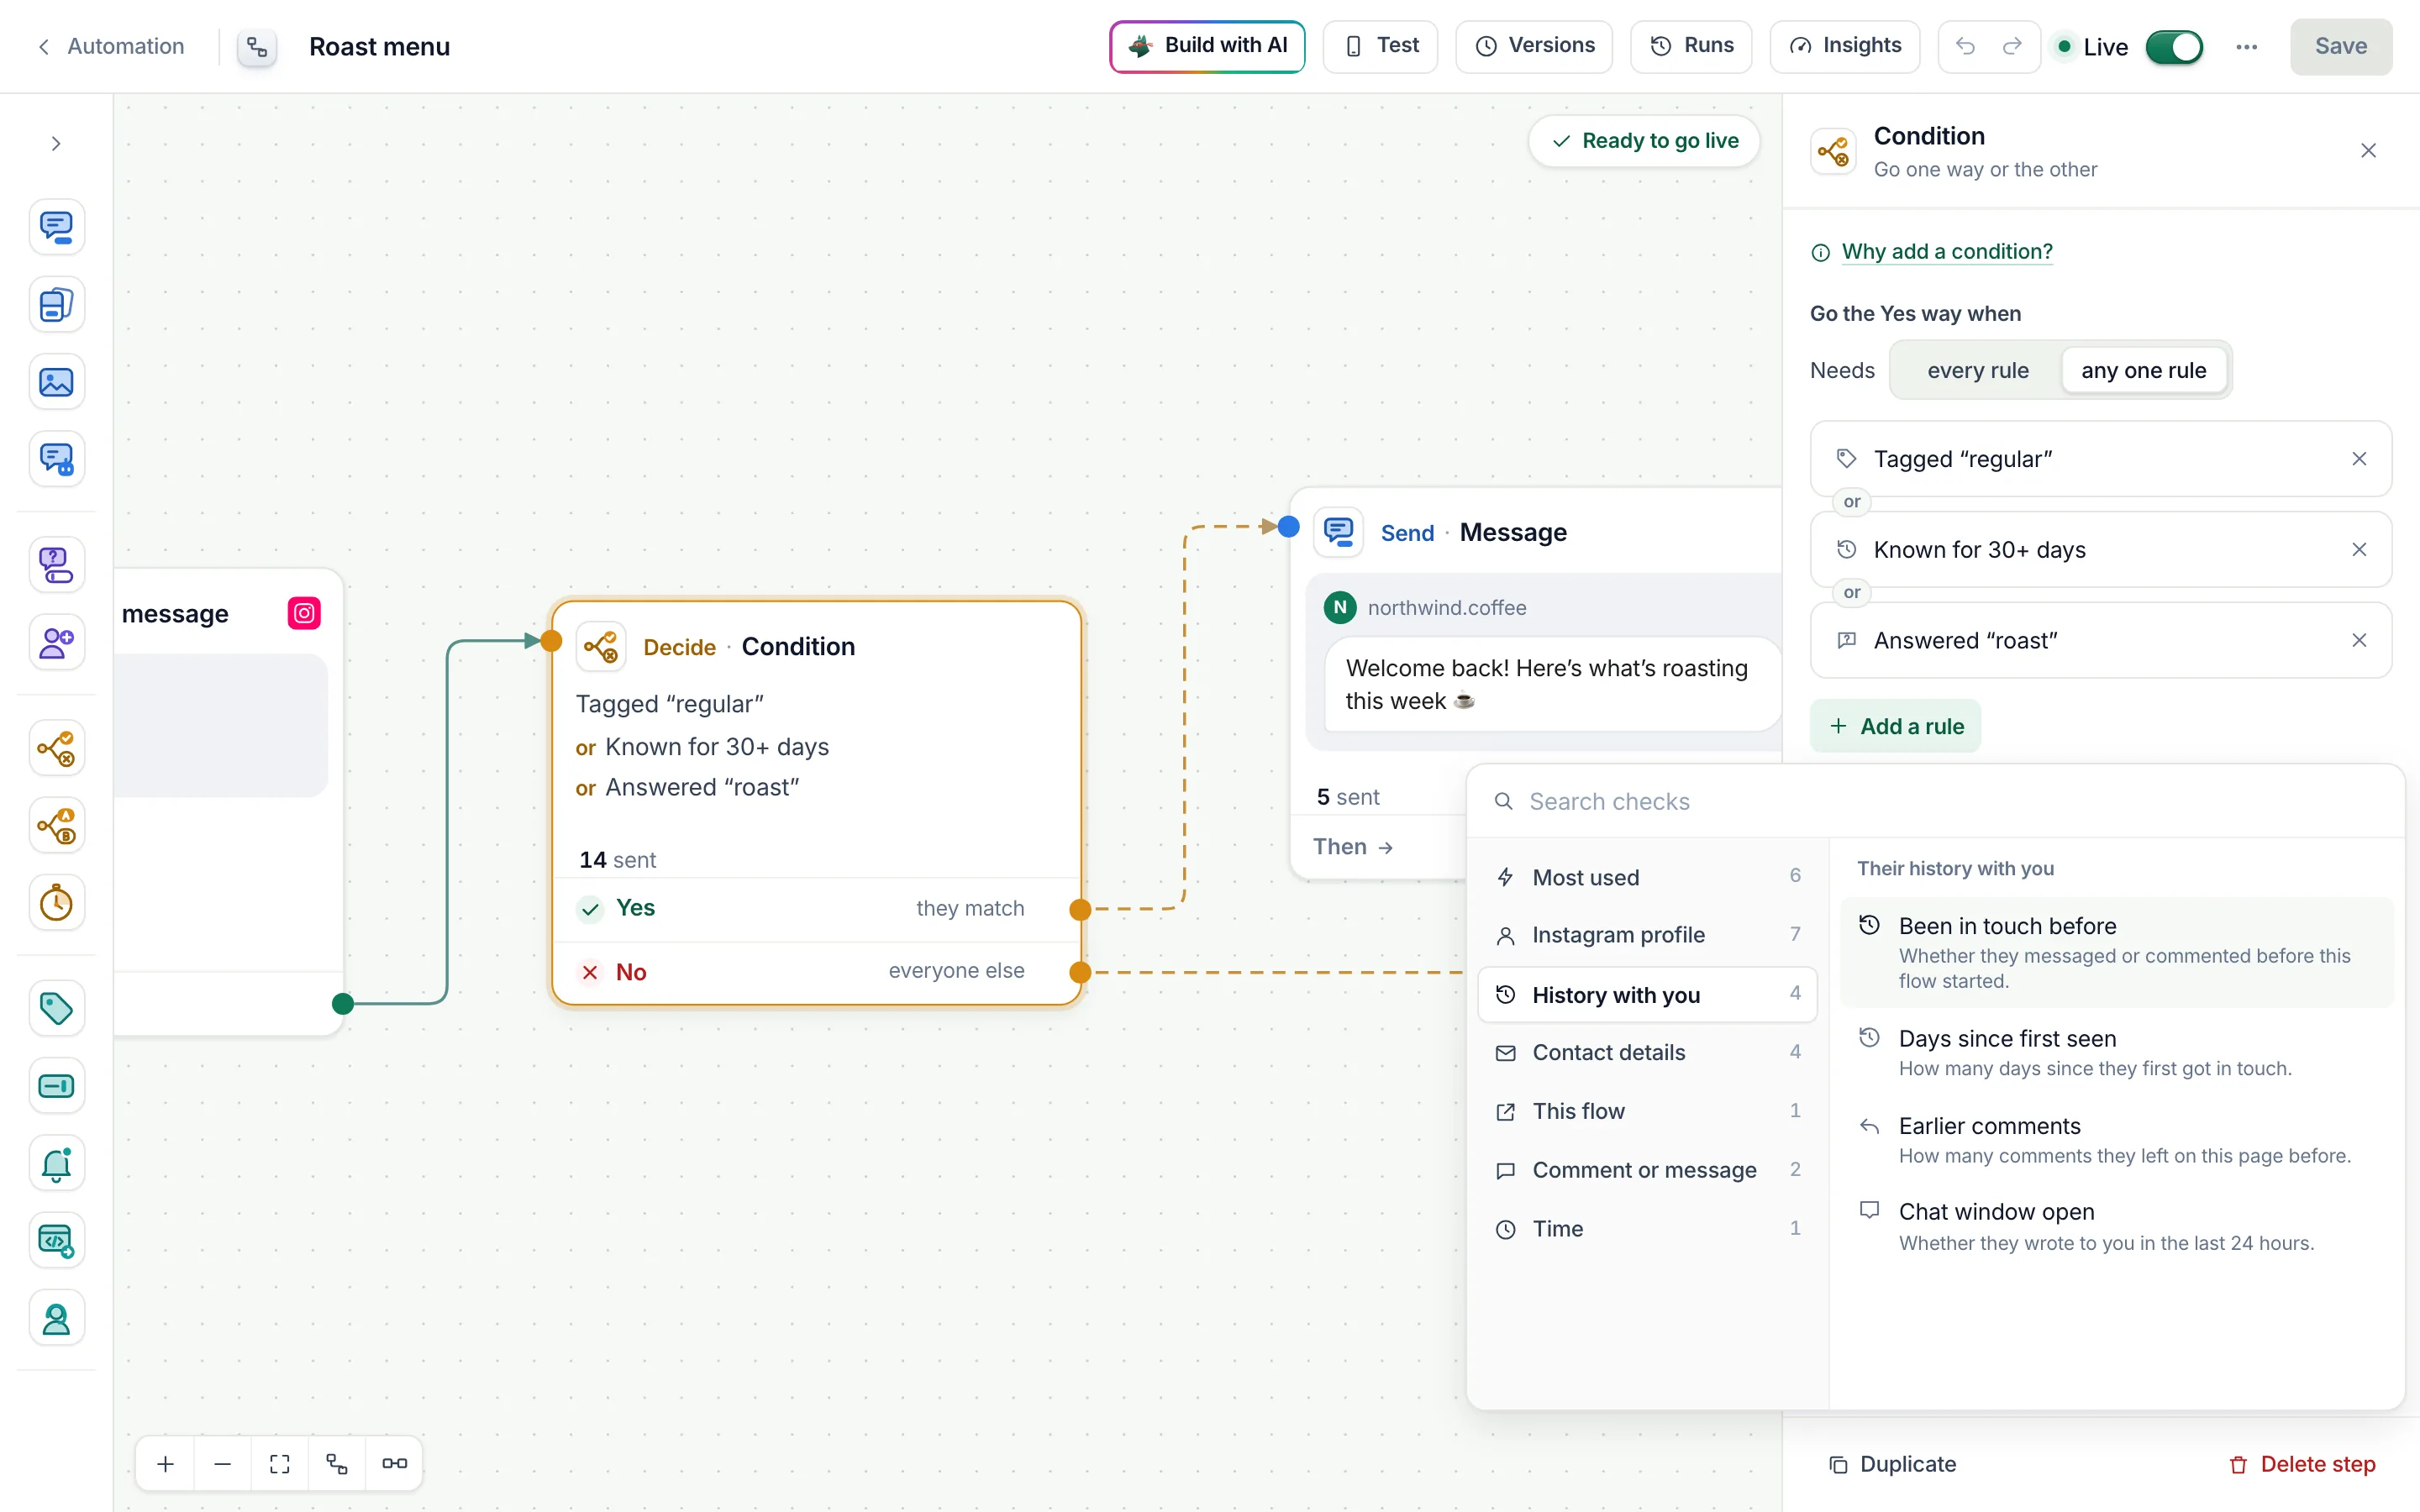Select the Time category
Viewport: 2420px width, 1512px height.
click(x=1647, y=1229)
